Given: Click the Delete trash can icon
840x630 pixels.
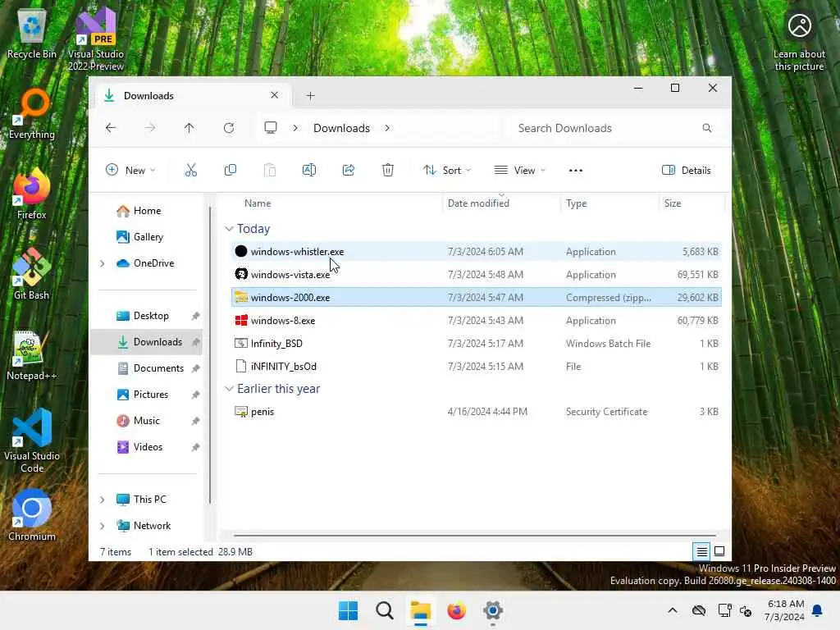Looking at the screenshot, I should [x=388, y=171].
